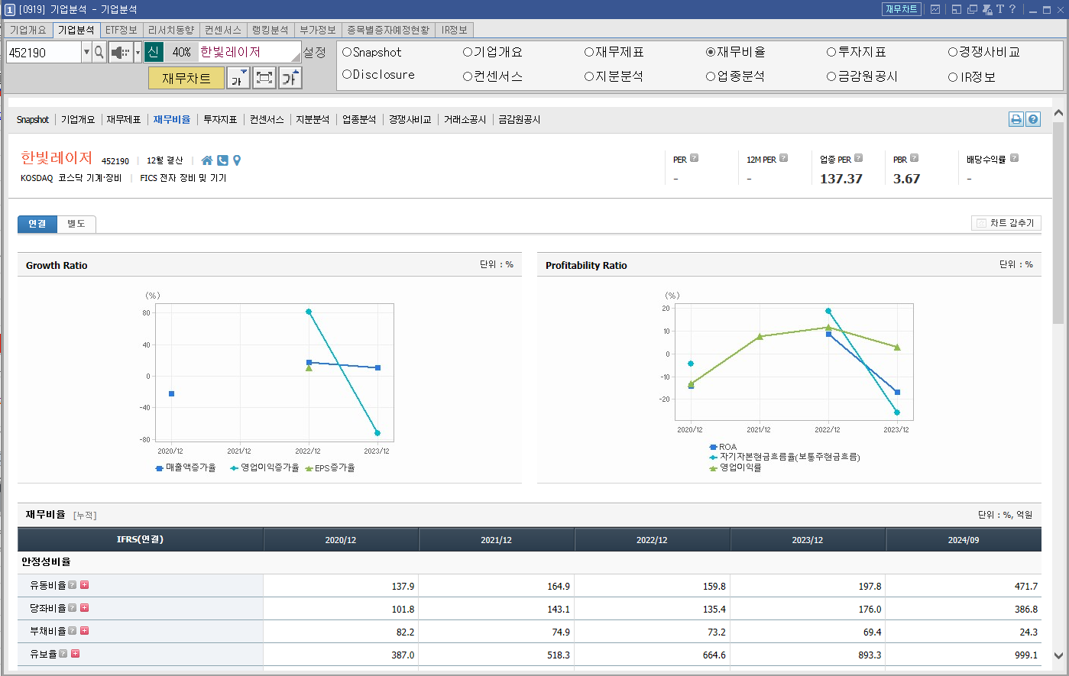Screen dimensions: 1069x676
Task: Click the 2024/09 유보율 value 999.1
Action: click(x=1025, y=655)
